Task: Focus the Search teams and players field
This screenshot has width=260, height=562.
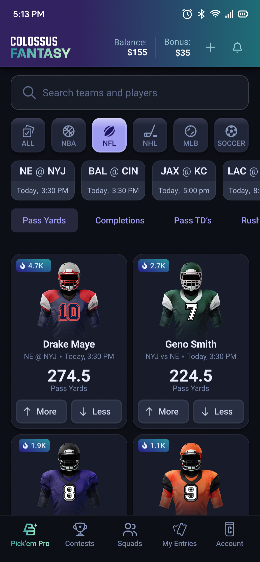Action: point(130,93)
